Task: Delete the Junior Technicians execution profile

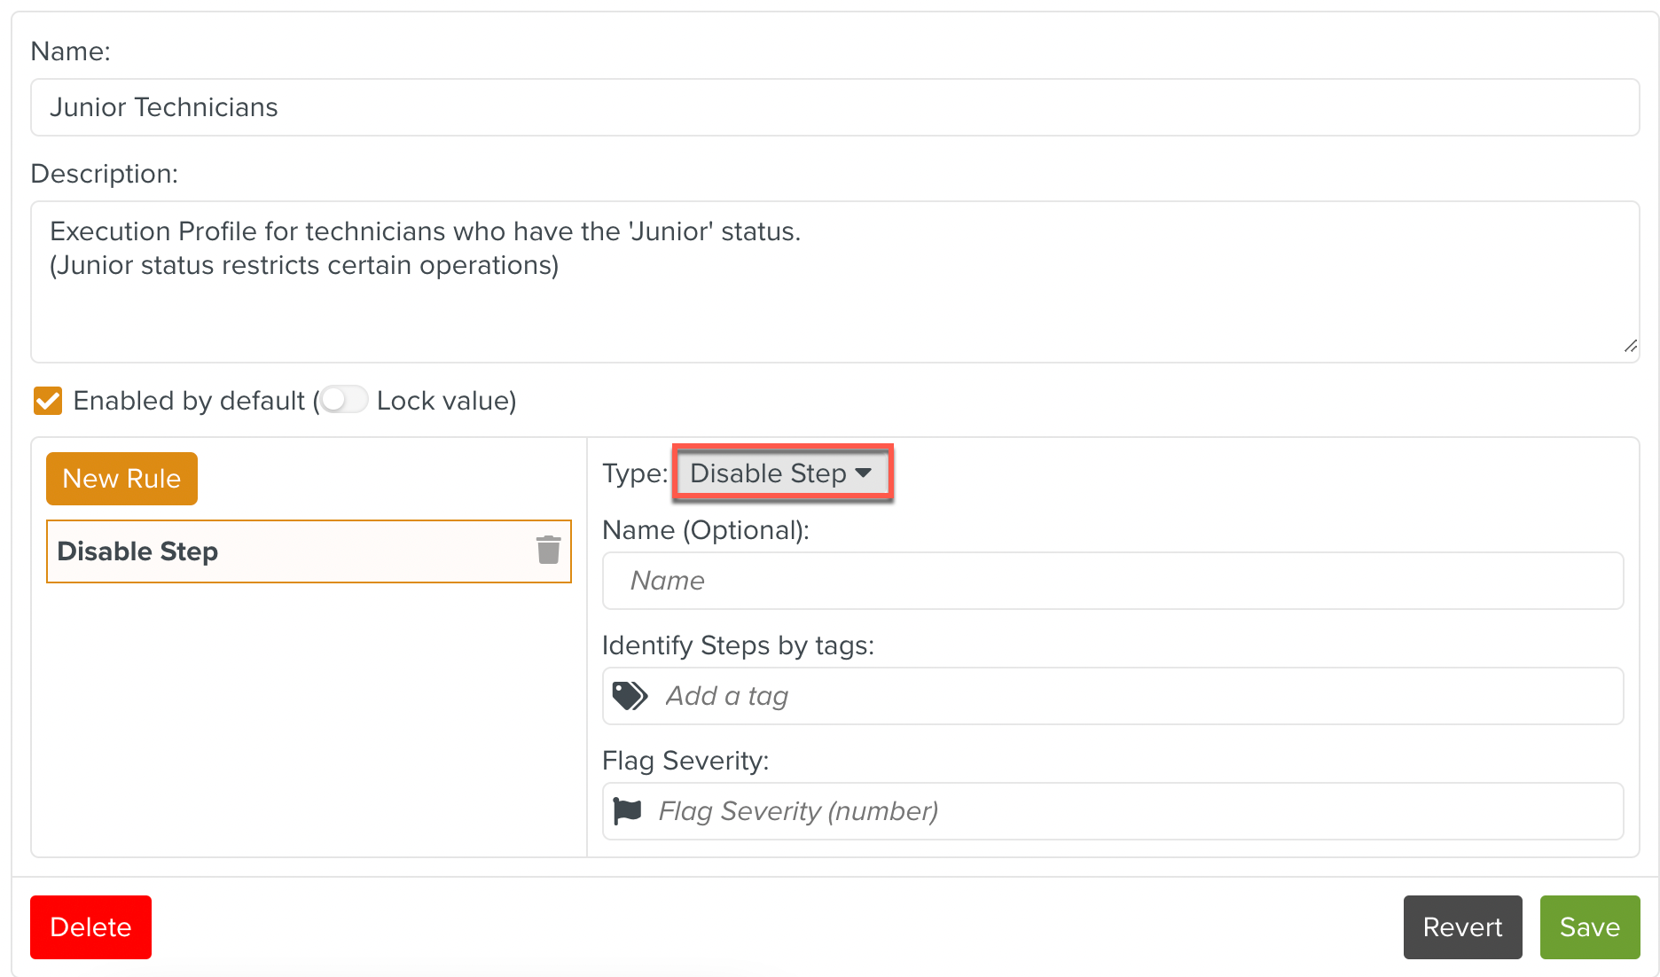Action: [90, 926]
